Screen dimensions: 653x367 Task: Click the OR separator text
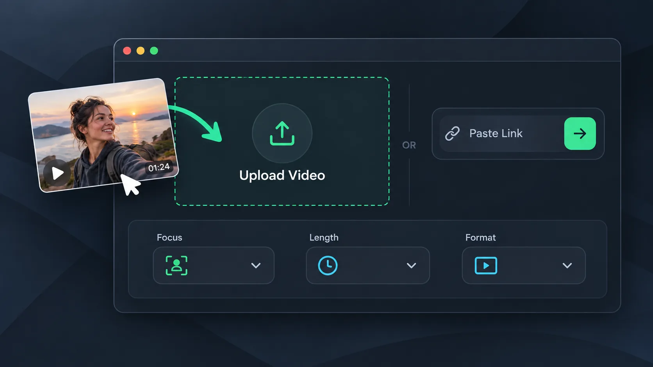click(409, 145)
